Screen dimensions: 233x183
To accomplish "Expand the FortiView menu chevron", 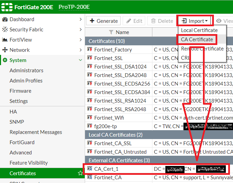I will (x=81, y=40).
